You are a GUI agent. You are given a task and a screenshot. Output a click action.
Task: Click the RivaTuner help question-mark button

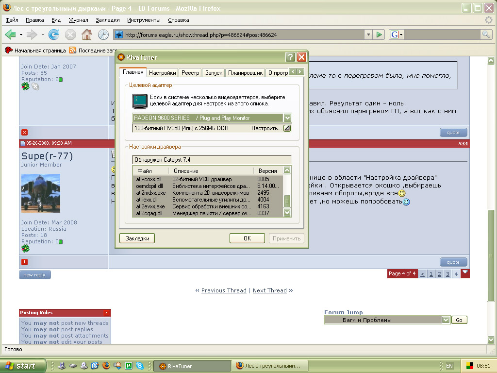click(290, 57)
